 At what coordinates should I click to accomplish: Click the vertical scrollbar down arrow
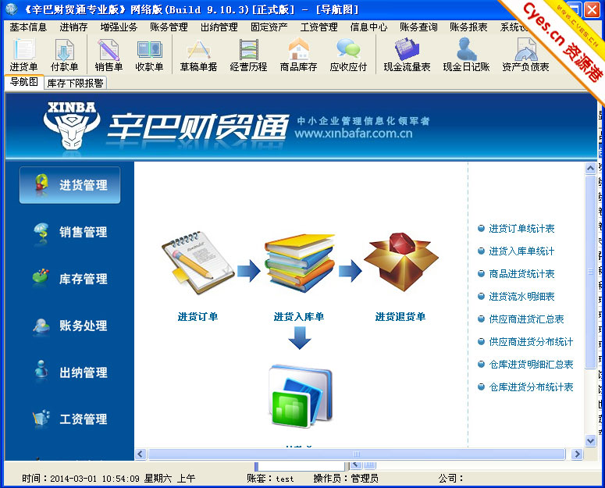(x=590, y=440)
